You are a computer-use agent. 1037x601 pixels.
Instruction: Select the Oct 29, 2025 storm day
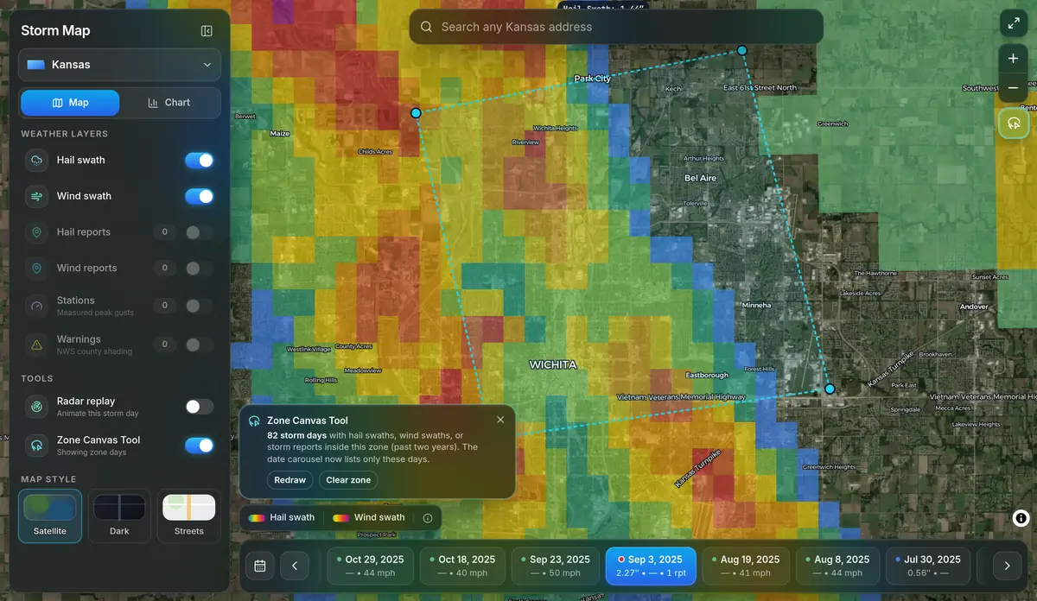(x=371, y=566)
